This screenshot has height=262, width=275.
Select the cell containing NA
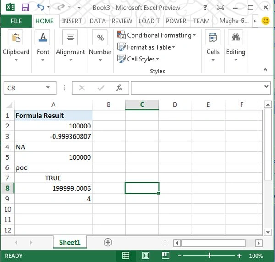pos(53,147)
